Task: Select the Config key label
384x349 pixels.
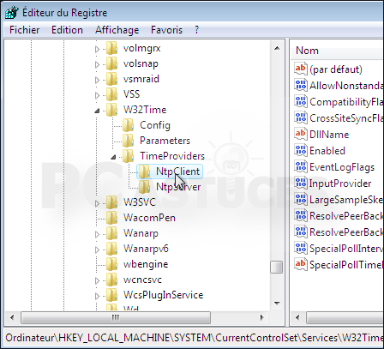Action: (x=155, y=125)
